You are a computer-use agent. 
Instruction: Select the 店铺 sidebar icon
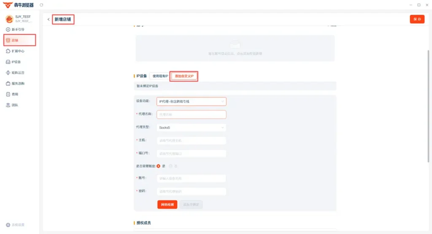point(8,40)
